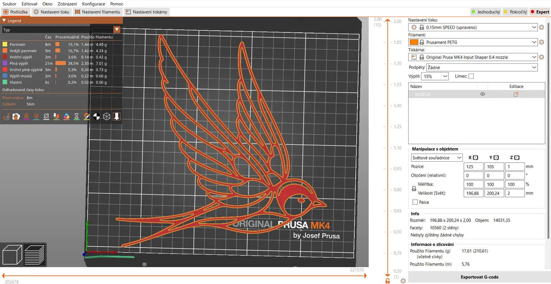Screen dimensions: 551x284
Task: Switch to 3D editor view cube icon
Action: [12, 255]
